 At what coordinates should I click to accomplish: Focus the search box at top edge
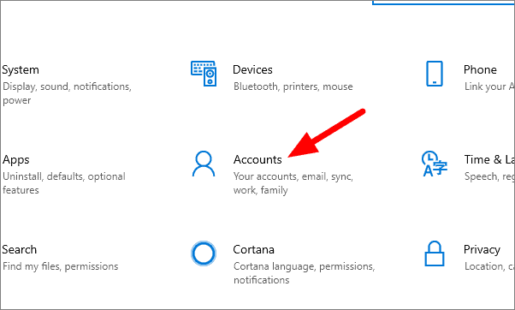pos(443,3)
